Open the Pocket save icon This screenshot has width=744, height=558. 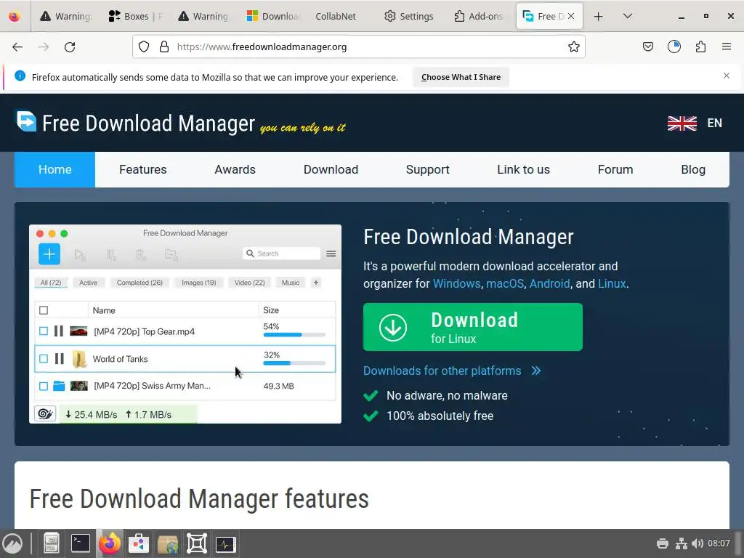click(x=647, y=46)
